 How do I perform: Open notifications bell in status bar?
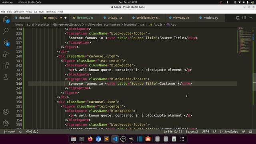pos(250,132)
